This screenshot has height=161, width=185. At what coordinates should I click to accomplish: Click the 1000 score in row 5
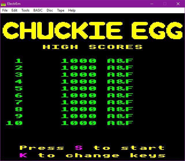[x=79, y=88]
